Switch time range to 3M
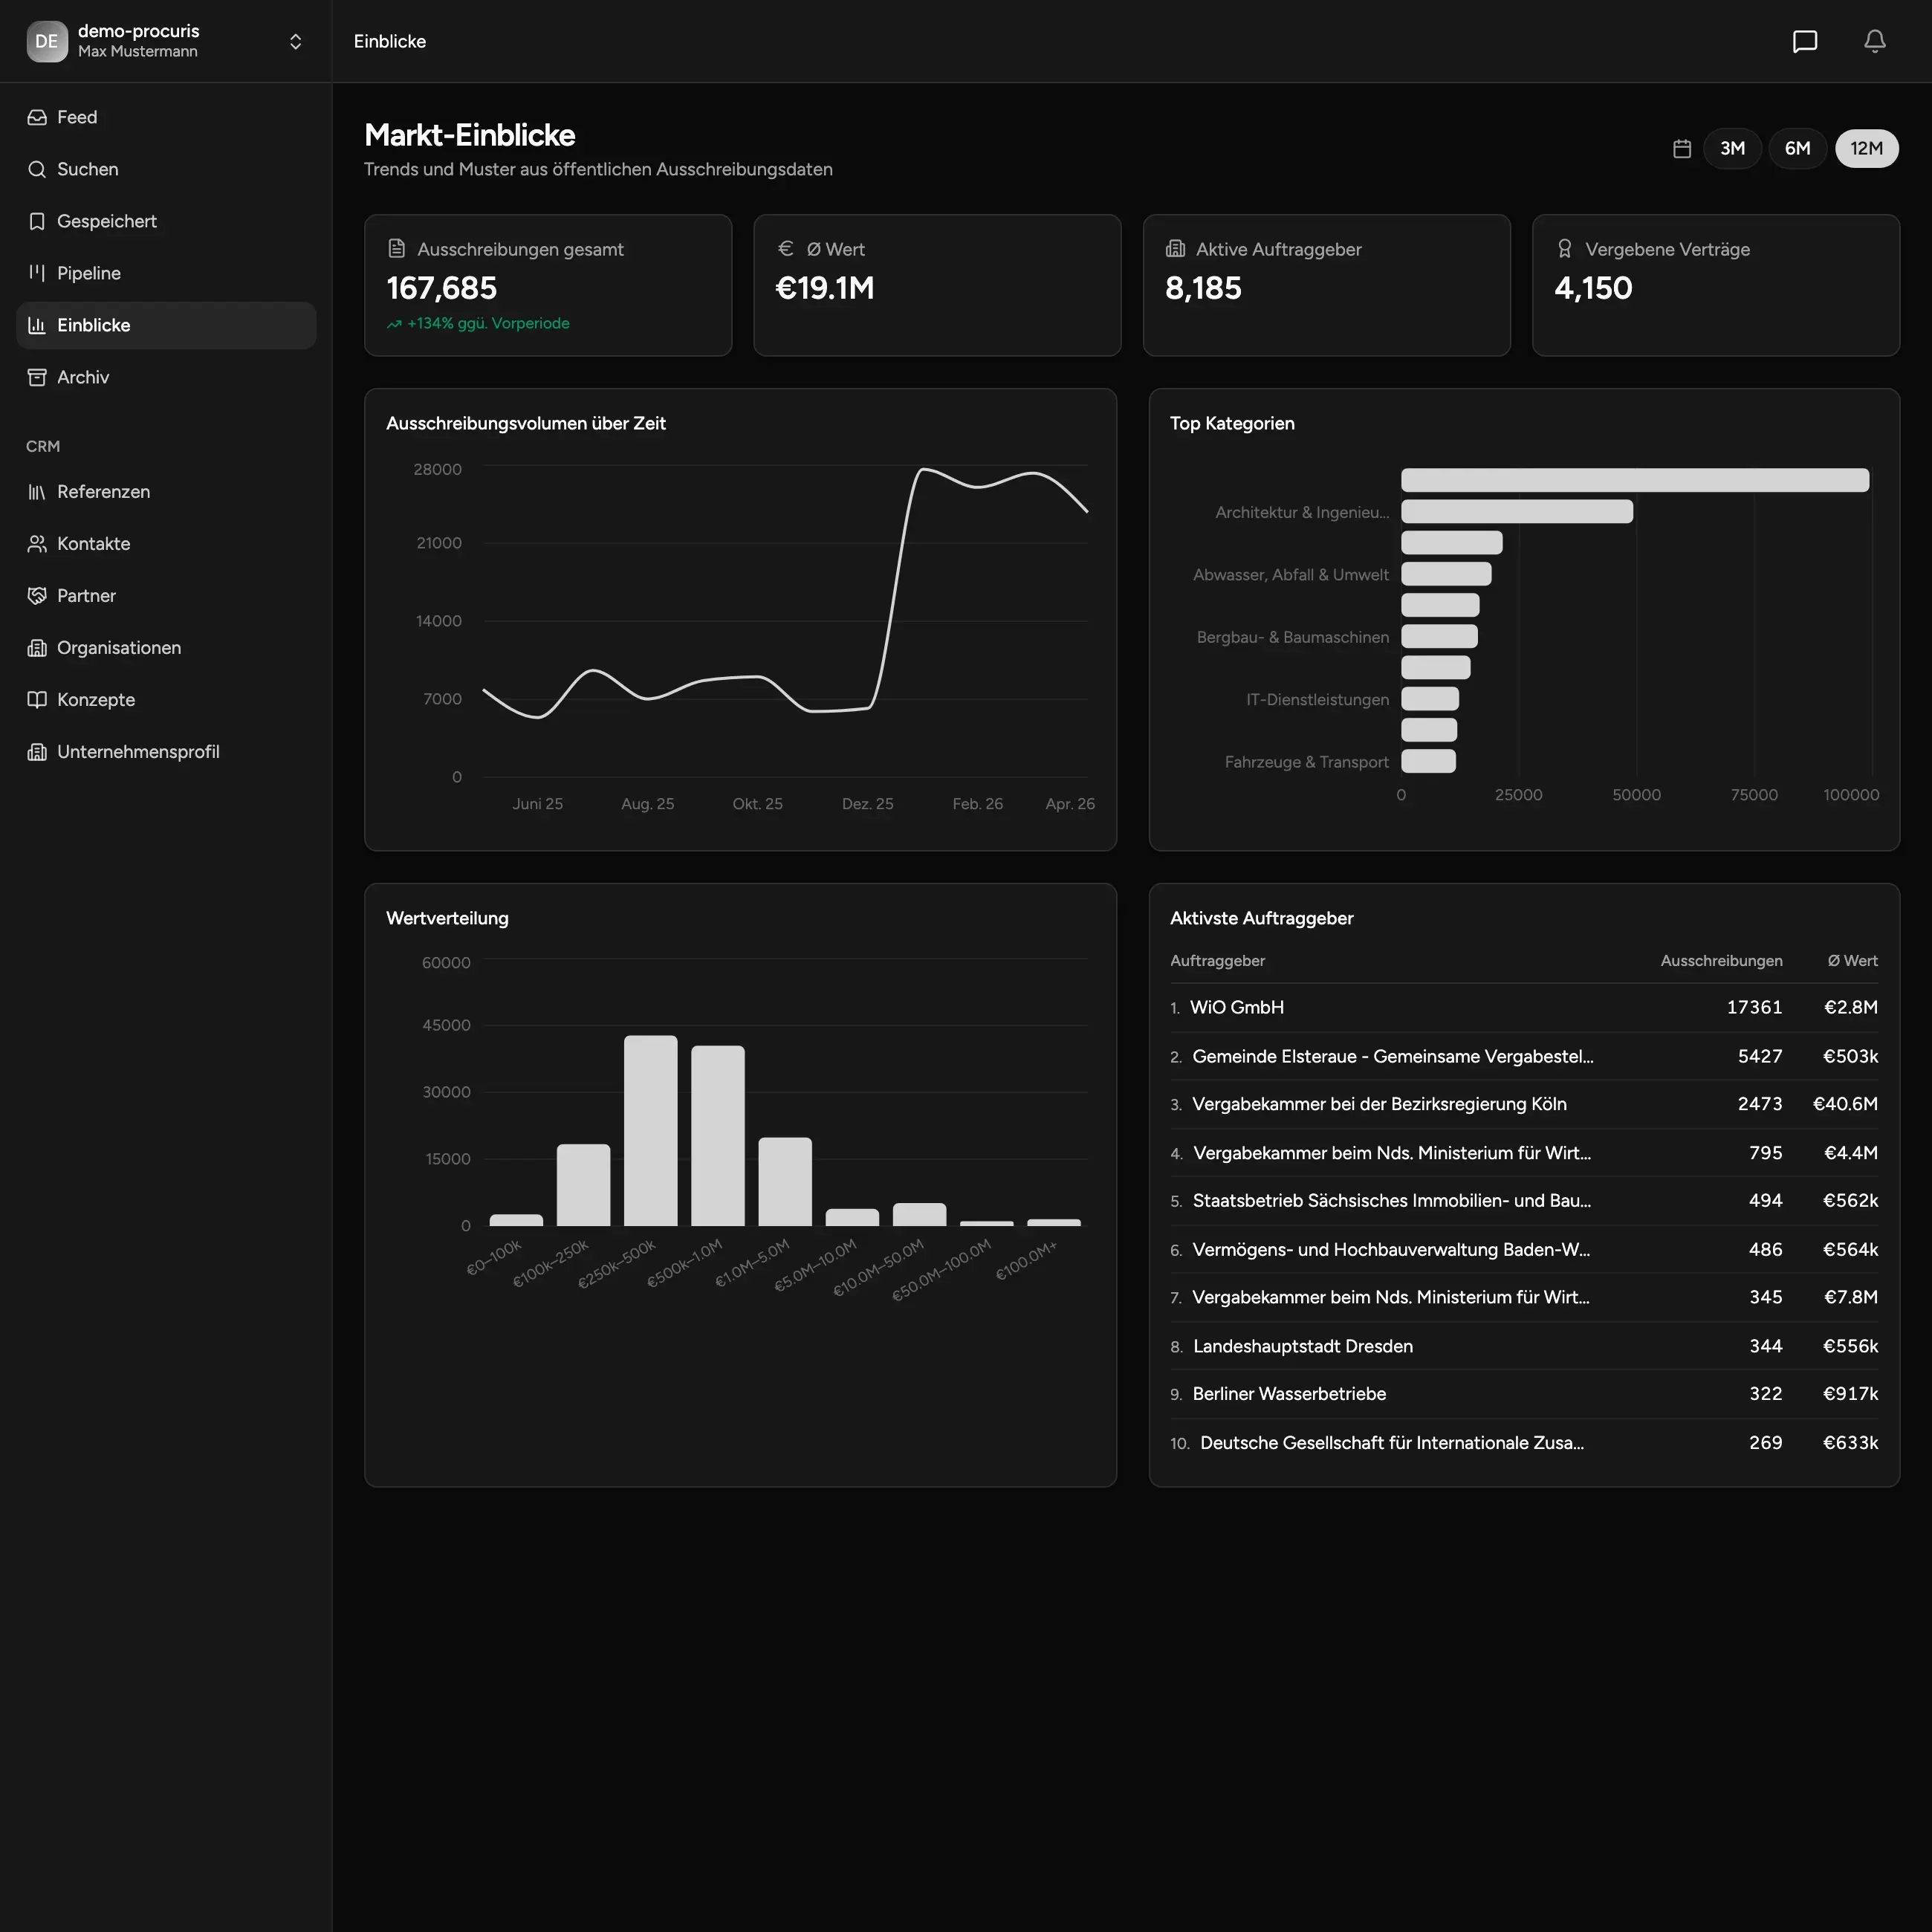This screenshot has width=1932, height=1932. pyautogui.click(x=1732, y=149)
